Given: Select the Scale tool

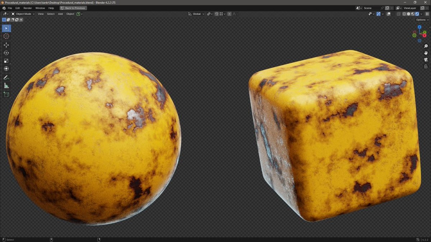Looking at the screenshot, I should click(6, 61).
